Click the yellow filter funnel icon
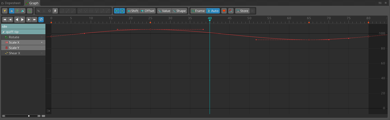Viewport: 390px width, 120px height. pos(5,11)
